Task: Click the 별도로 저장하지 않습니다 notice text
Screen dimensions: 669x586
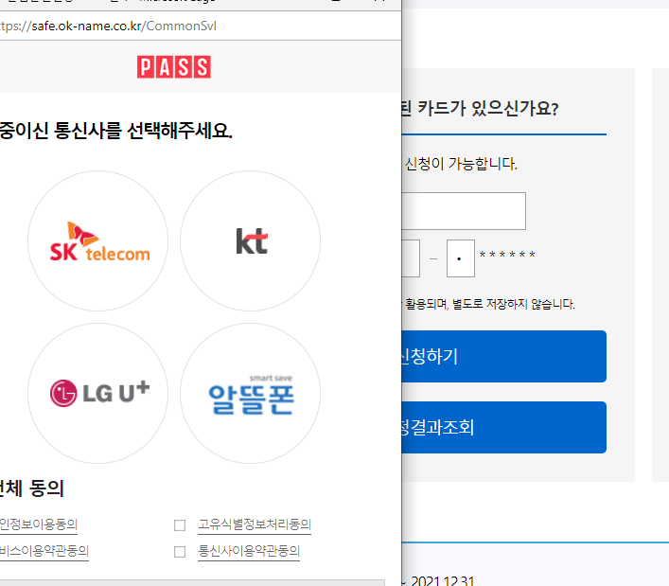Action: (513, 304)
